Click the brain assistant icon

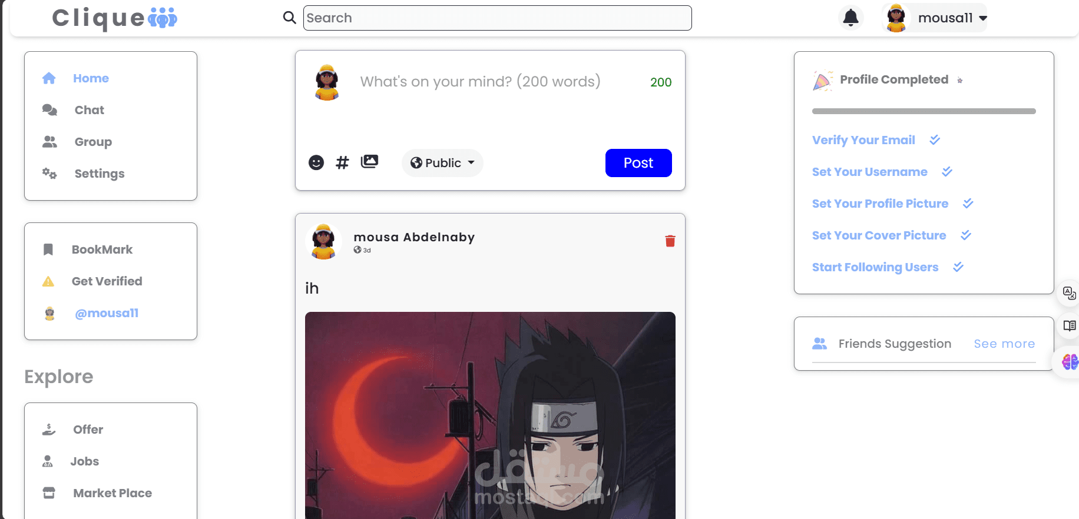[1070, 361]
